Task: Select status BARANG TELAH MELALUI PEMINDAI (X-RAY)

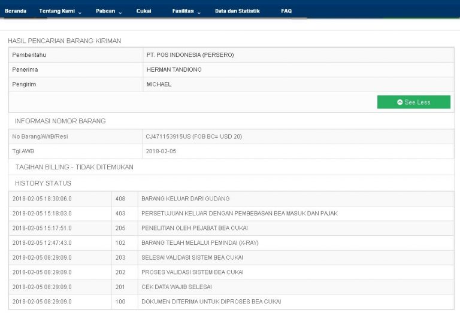Action: click(200, 243)
